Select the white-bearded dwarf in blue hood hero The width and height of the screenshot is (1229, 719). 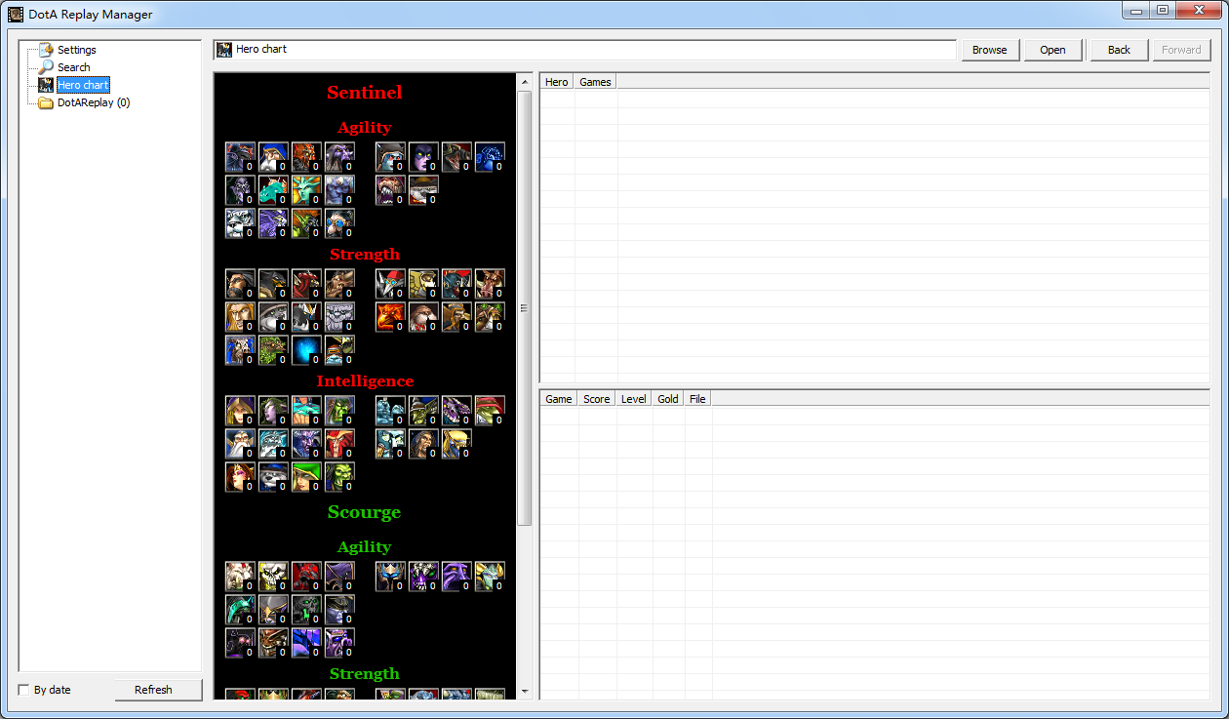[x=274, y=158]
